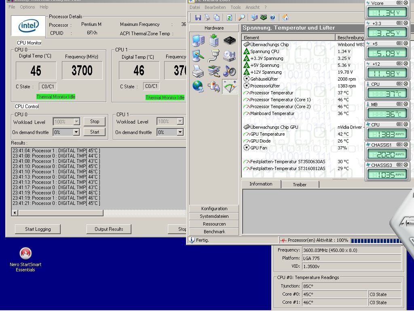Click the Hardware section header
This screenshot has width=414, height=311.
214,28
